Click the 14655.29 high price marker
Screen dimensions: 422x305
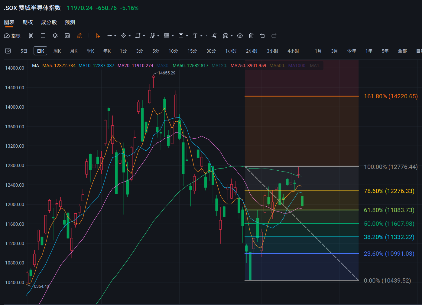167,73
